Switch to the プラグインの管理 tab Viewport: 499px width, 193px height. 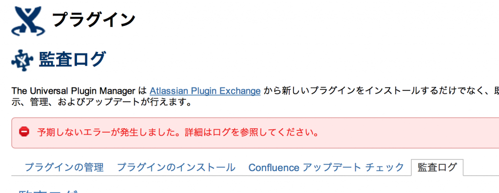pos(64,167)
